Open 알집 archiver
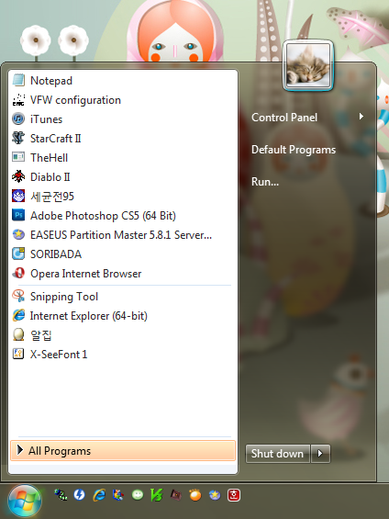This screenshot has width=389, height=519. tap(122, 335)
